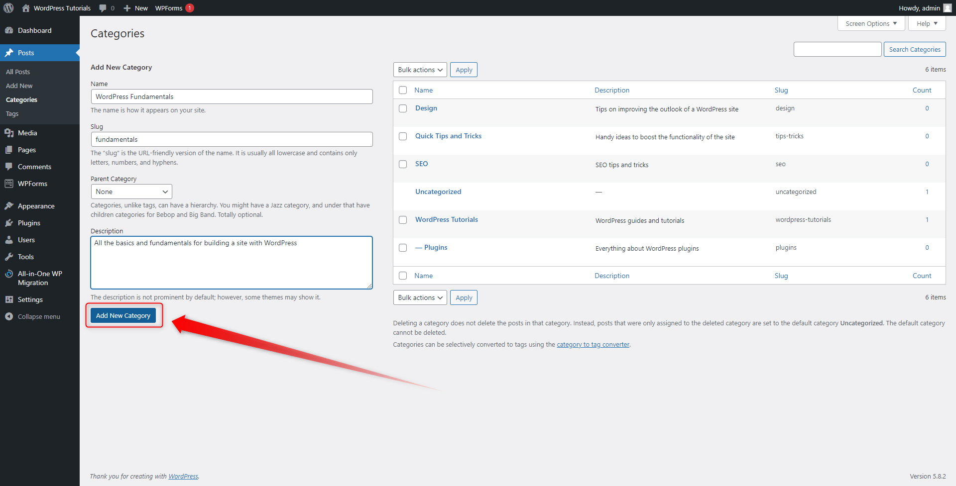Click the Media icon in sidebar
Screen dimensions: 956x486
(x=9, y=133)
